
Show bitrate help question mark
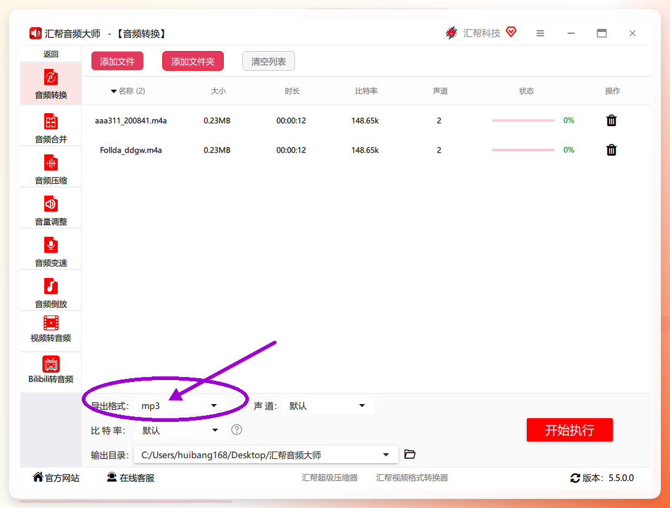[236, 430]
